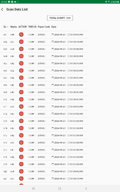The image size is (120, 192).
Task: Tap red action icon for time 07:35:14
Action: point(21,42)
